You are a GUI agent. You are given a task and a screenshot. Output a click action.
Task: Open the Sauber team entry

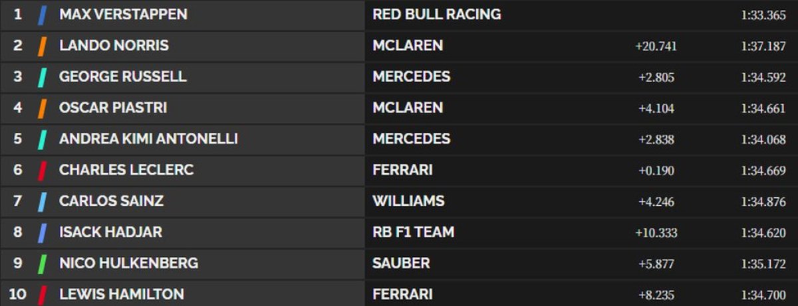pyautogui.click(x=401, y=264)
